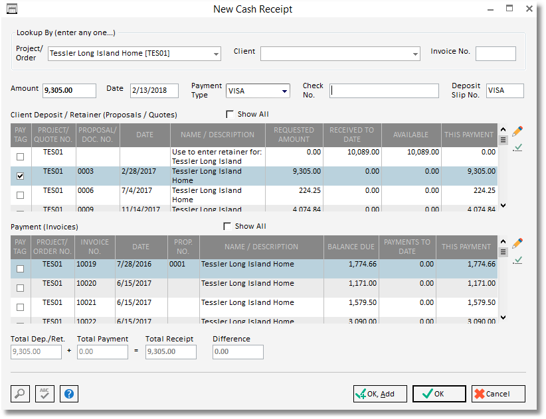Open the Payment Type VISA dropdown

pyautogui.click(x=284, y=91)
